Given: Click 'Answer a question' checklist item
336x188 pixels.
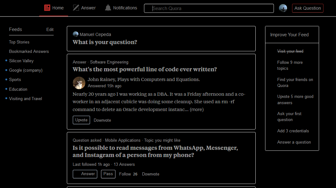Looking at the screenshot, I should tap(294, 142).
